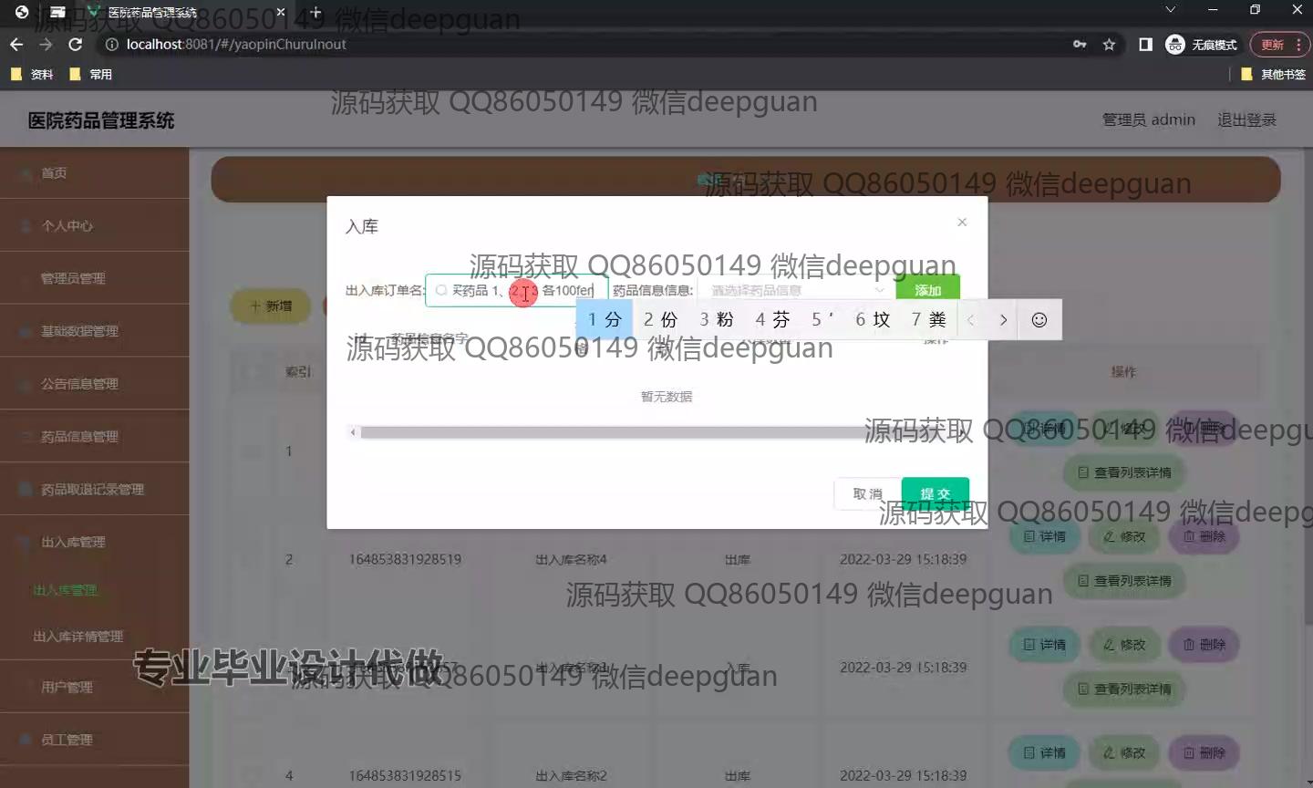Click 修改 for row 164853831928515

1124,753
